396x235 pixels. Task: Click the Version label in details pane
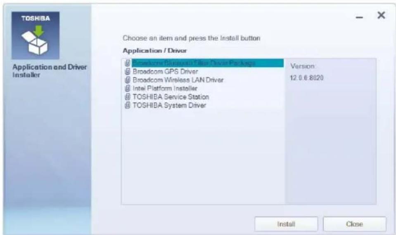coord(303,66)
